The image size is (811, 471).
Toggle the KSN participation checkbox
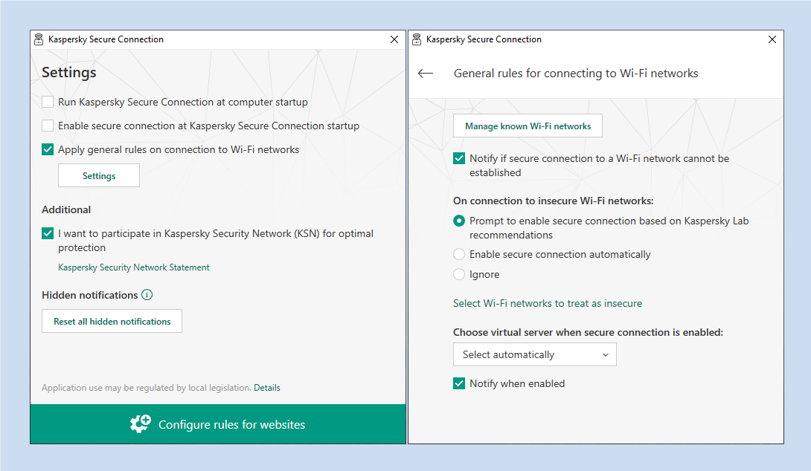[x=48, y=233]
